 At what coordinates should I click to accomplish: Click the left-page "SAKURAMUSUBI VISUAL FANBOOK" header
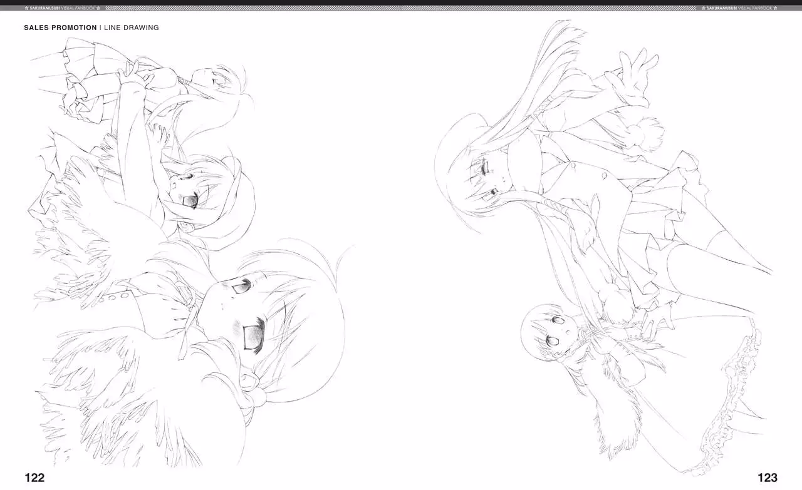62,8
